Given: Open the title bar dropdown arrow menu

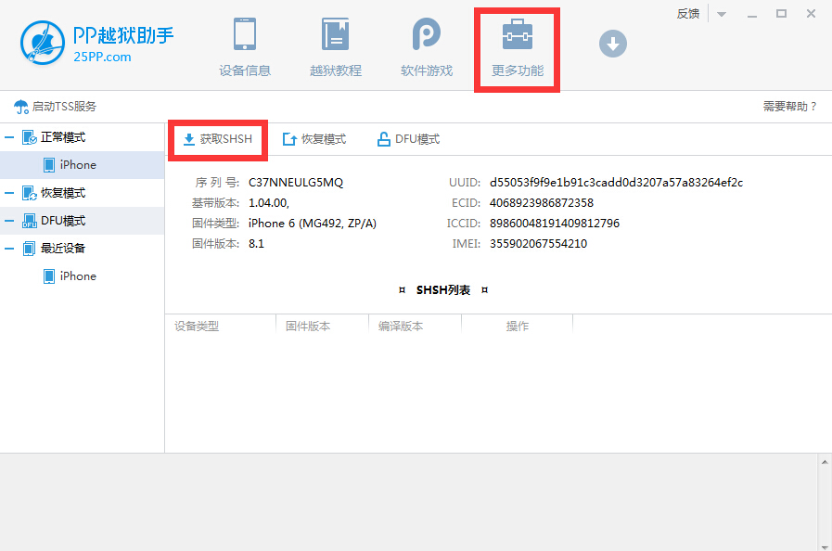Looking at the screenshot, I should [x=721, y=14].
